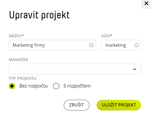Save changes with ULOŽIT PROJEKT

(119, 105)
